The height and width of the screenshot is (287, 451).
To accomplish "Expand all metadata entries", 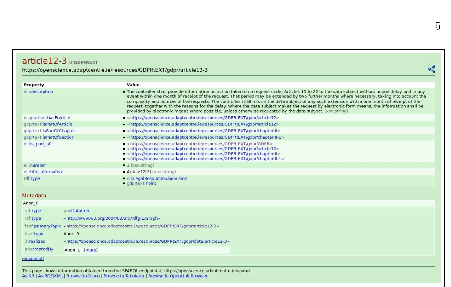I will [33, 259].
